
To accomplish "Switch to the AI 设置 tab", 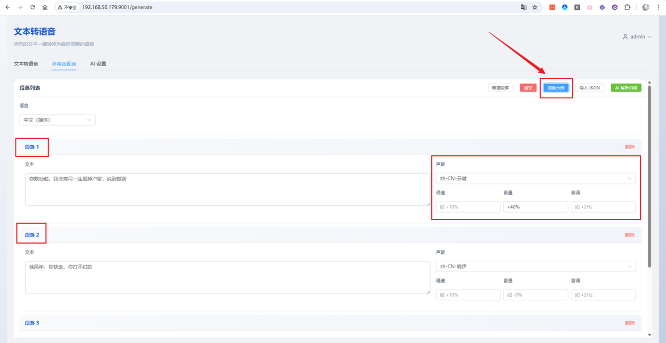I will click(98, 64).
